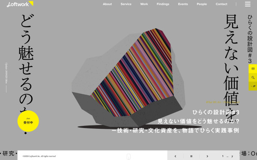This screenshot has height=160, width=257.
Task: Click the vertical Update date text
Action: click(x=6, y=73)
